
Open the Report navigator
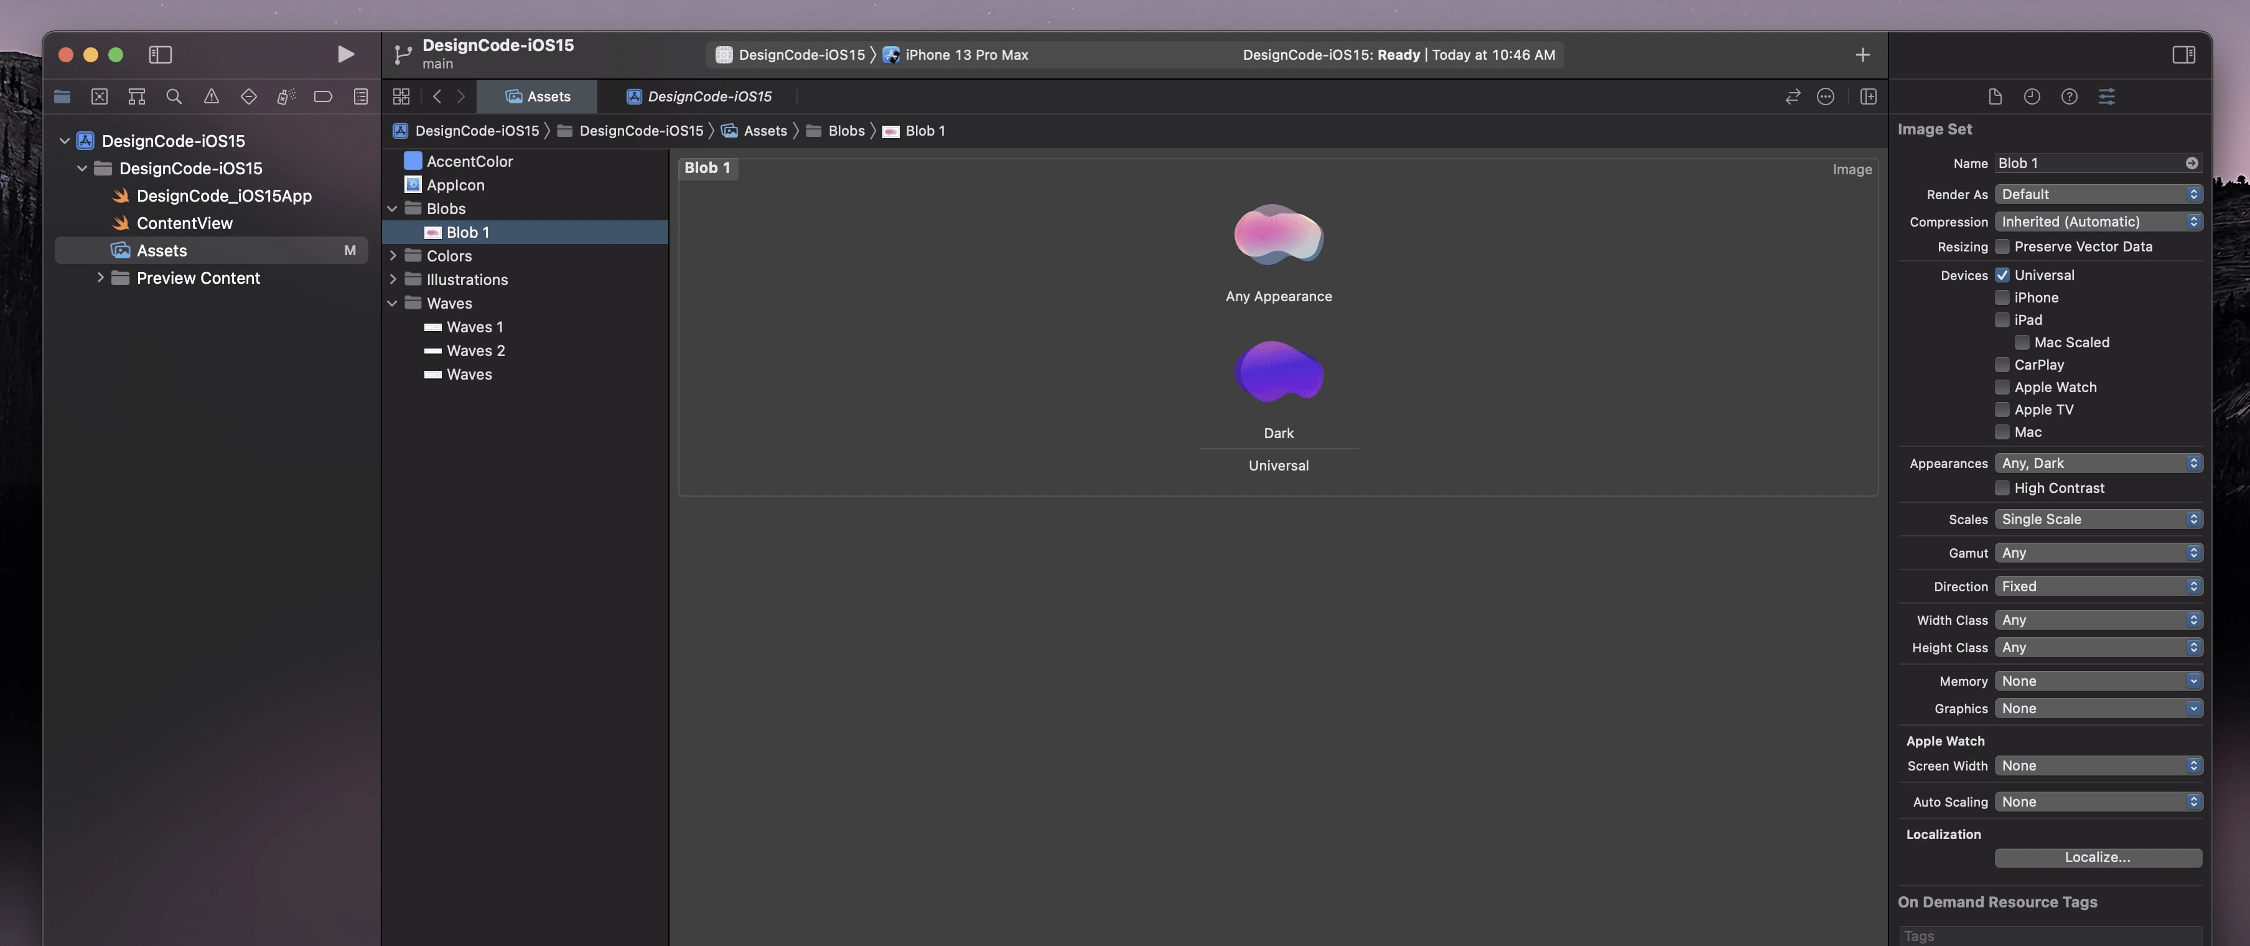click(361, 96)
